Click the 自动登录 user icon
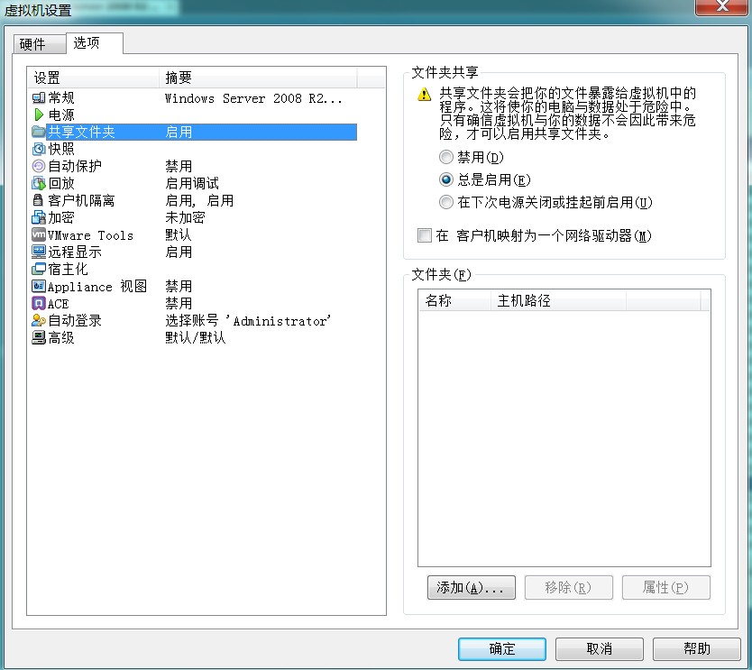752x670 pixels. (39, 320)
